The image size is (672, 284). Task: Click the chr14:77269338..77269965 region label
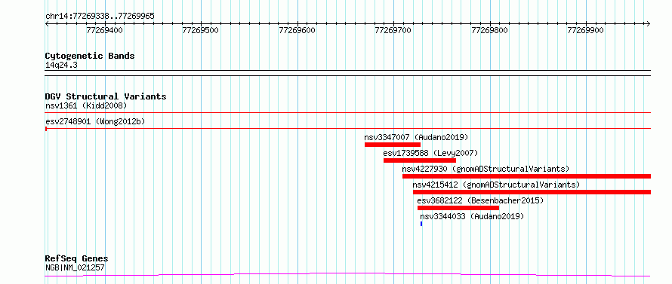coord(100,17)
